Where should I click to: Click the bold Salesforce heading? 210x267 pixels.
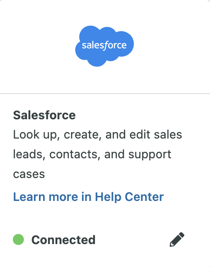click(44, 115)
